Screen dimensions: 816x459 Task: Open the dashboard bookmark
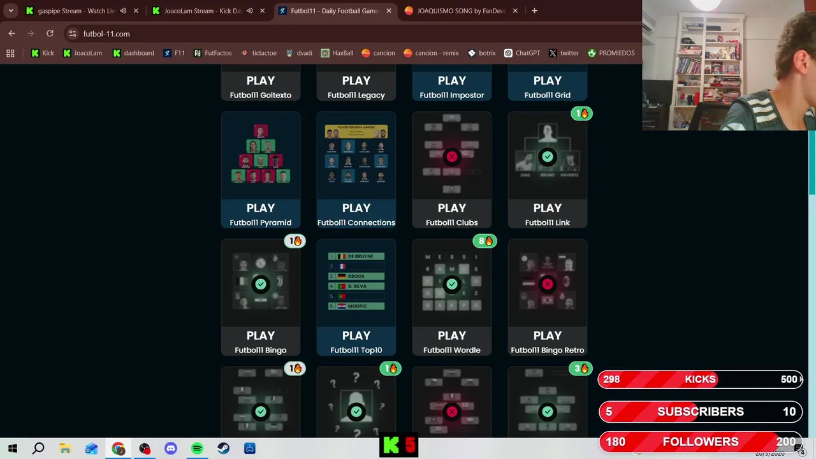[133, 53]
